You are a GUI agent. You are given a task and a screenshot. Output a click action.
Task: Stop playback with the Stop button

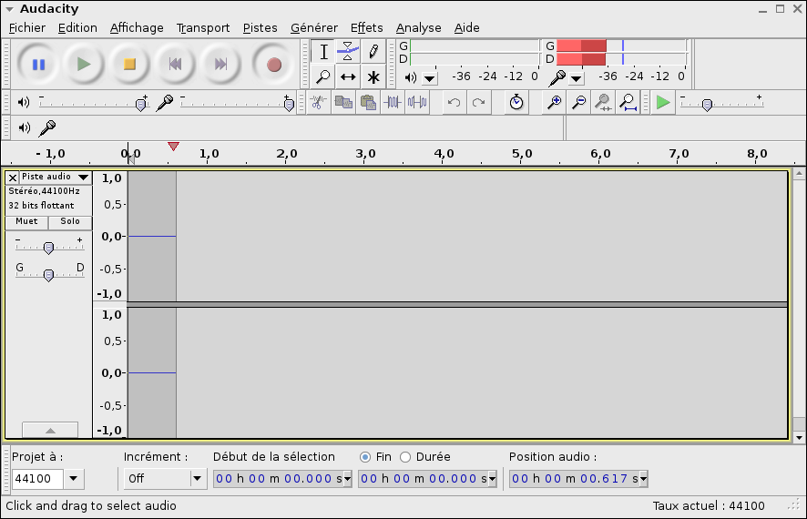pyautogui.click(x=129, y=65)
